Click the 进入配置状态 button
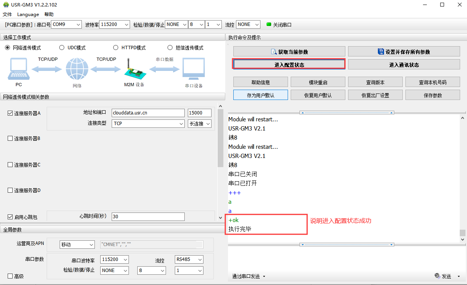 pos(289,64)
